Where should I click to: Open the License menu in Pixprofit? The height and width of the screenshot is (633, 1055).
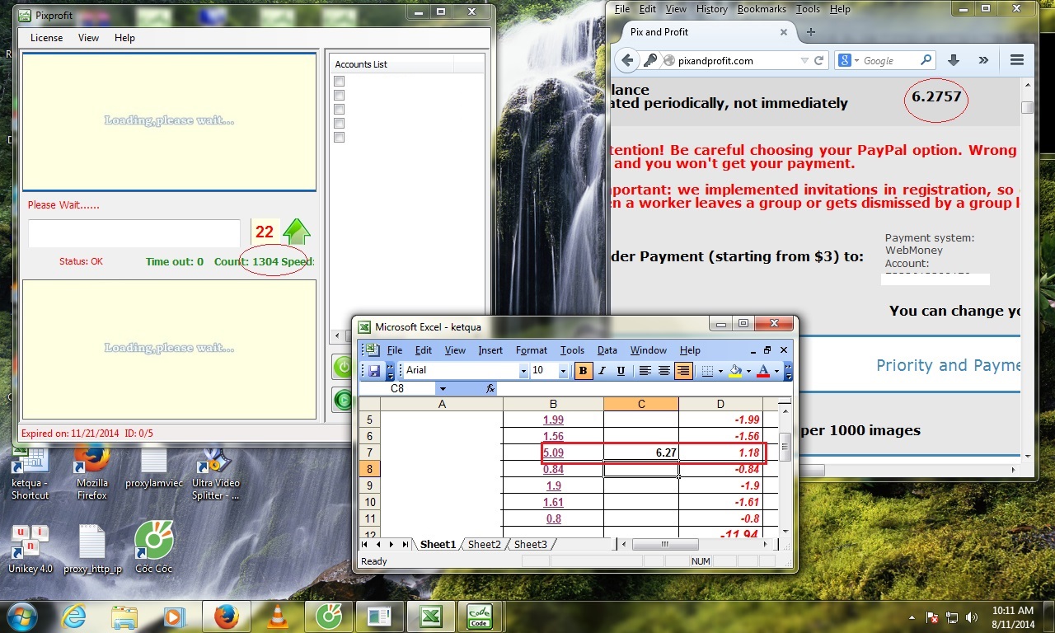46,38
